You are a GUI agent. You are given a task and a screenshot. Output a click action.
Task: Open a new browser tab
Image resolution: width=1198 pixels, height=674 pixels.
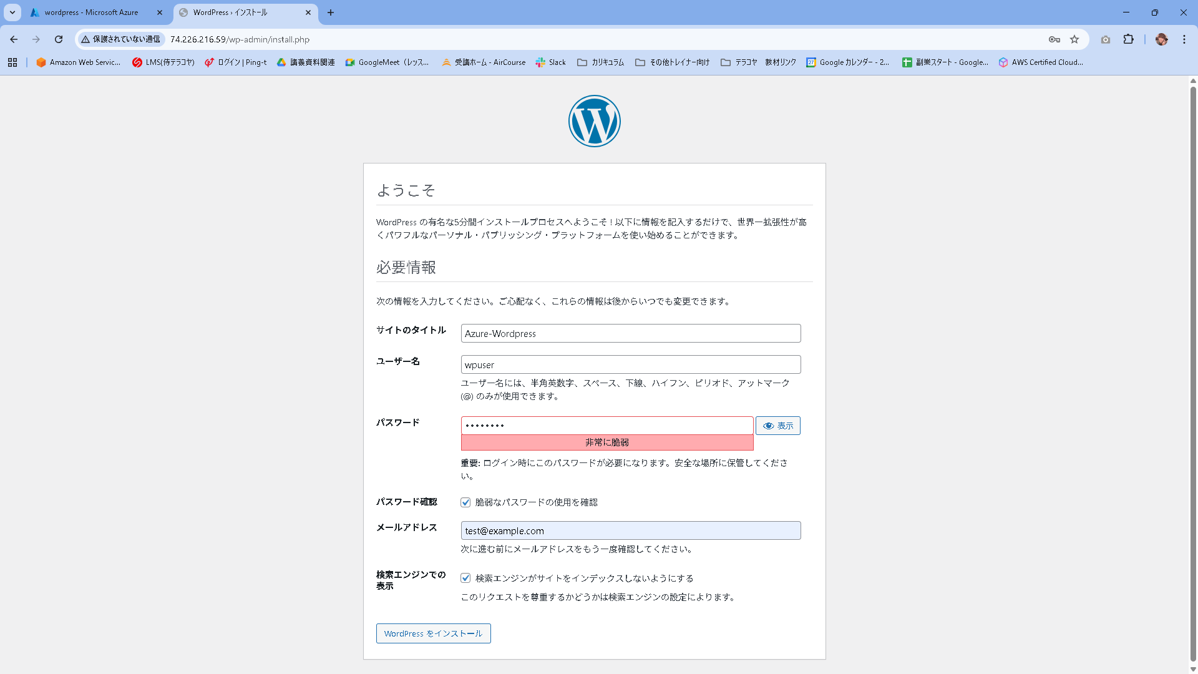pos(331,12)
